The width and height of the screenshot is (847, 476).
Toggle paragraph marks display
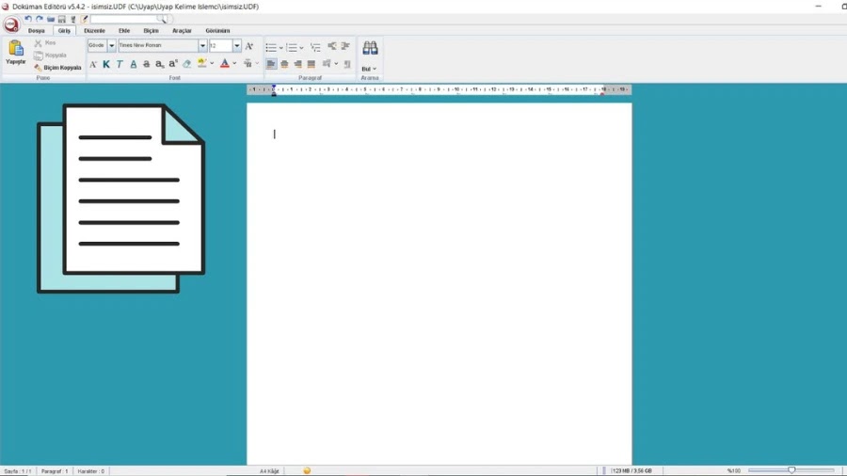pos(347,64)
